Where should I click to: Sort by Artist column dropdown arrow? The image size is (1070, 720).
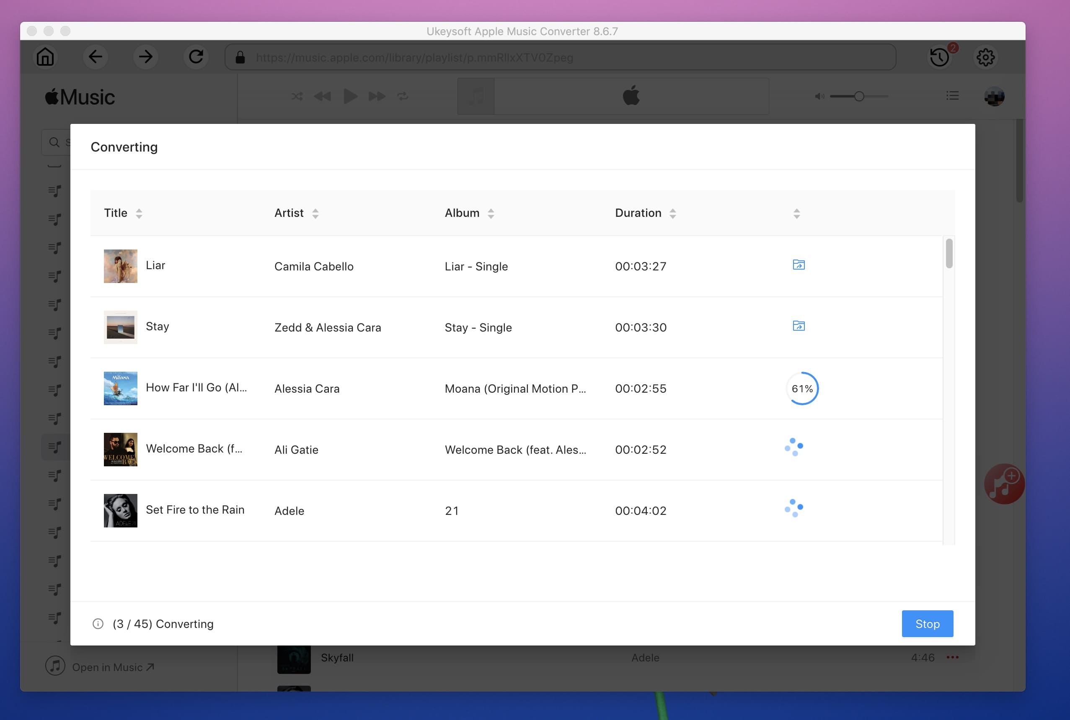[314, 213]
